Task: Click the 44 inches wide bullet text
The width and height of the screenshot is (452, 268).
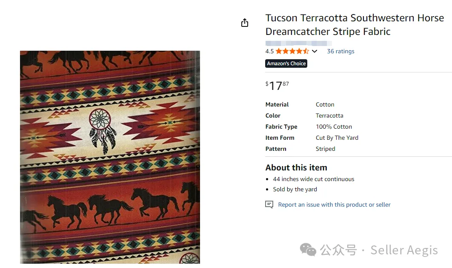Action: (x=314, y=179)
